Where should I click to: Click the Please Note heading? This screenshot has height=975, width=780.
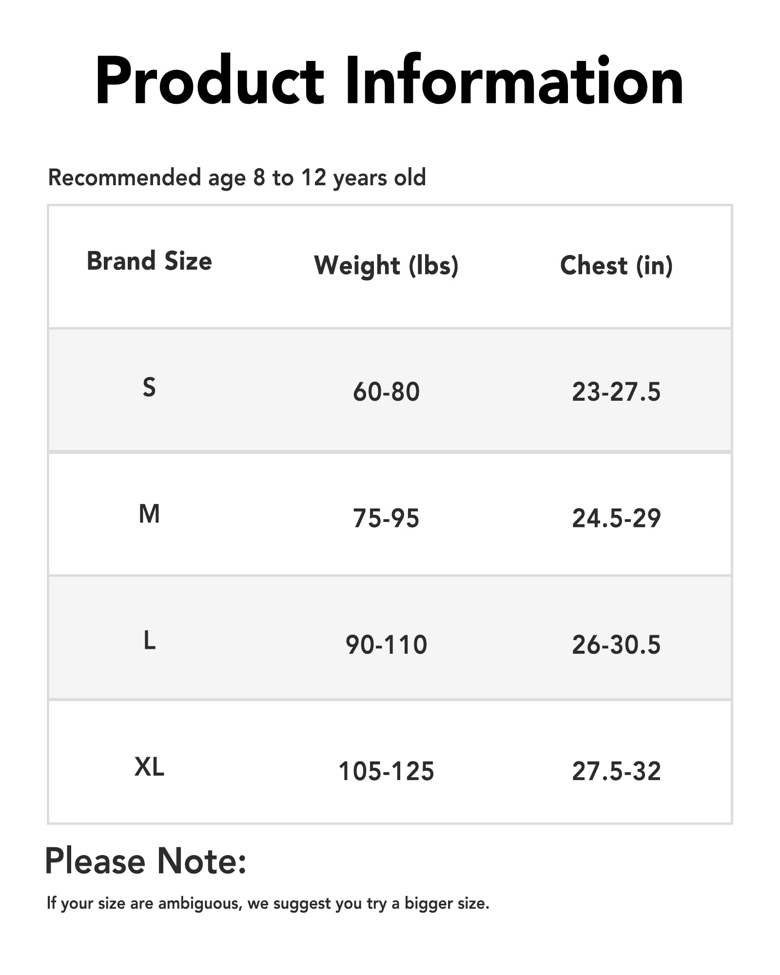(145, 861)
